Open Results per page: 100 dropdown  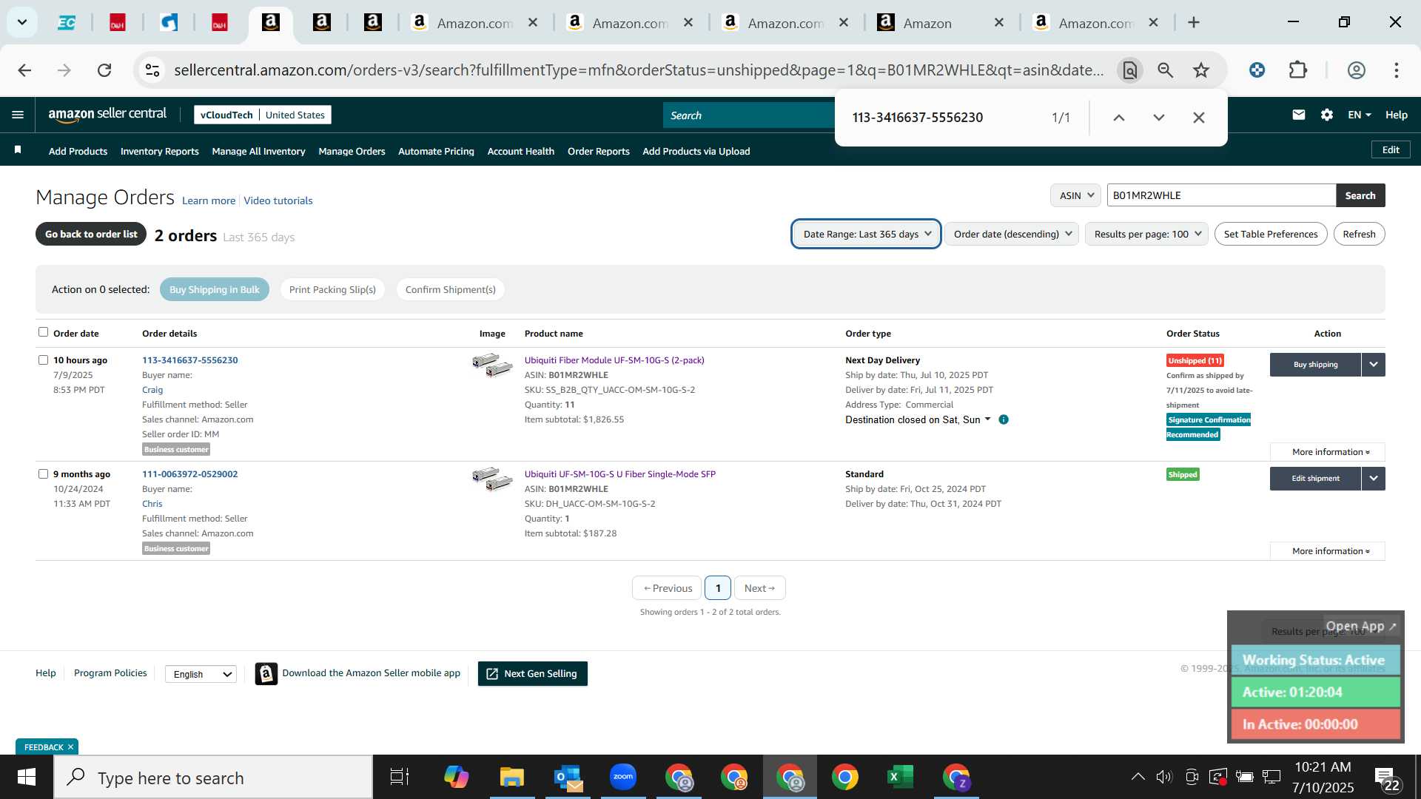tap(1146, 234)
